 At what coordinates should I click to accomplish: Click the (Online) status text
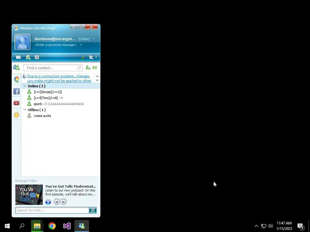coord(84,39)
